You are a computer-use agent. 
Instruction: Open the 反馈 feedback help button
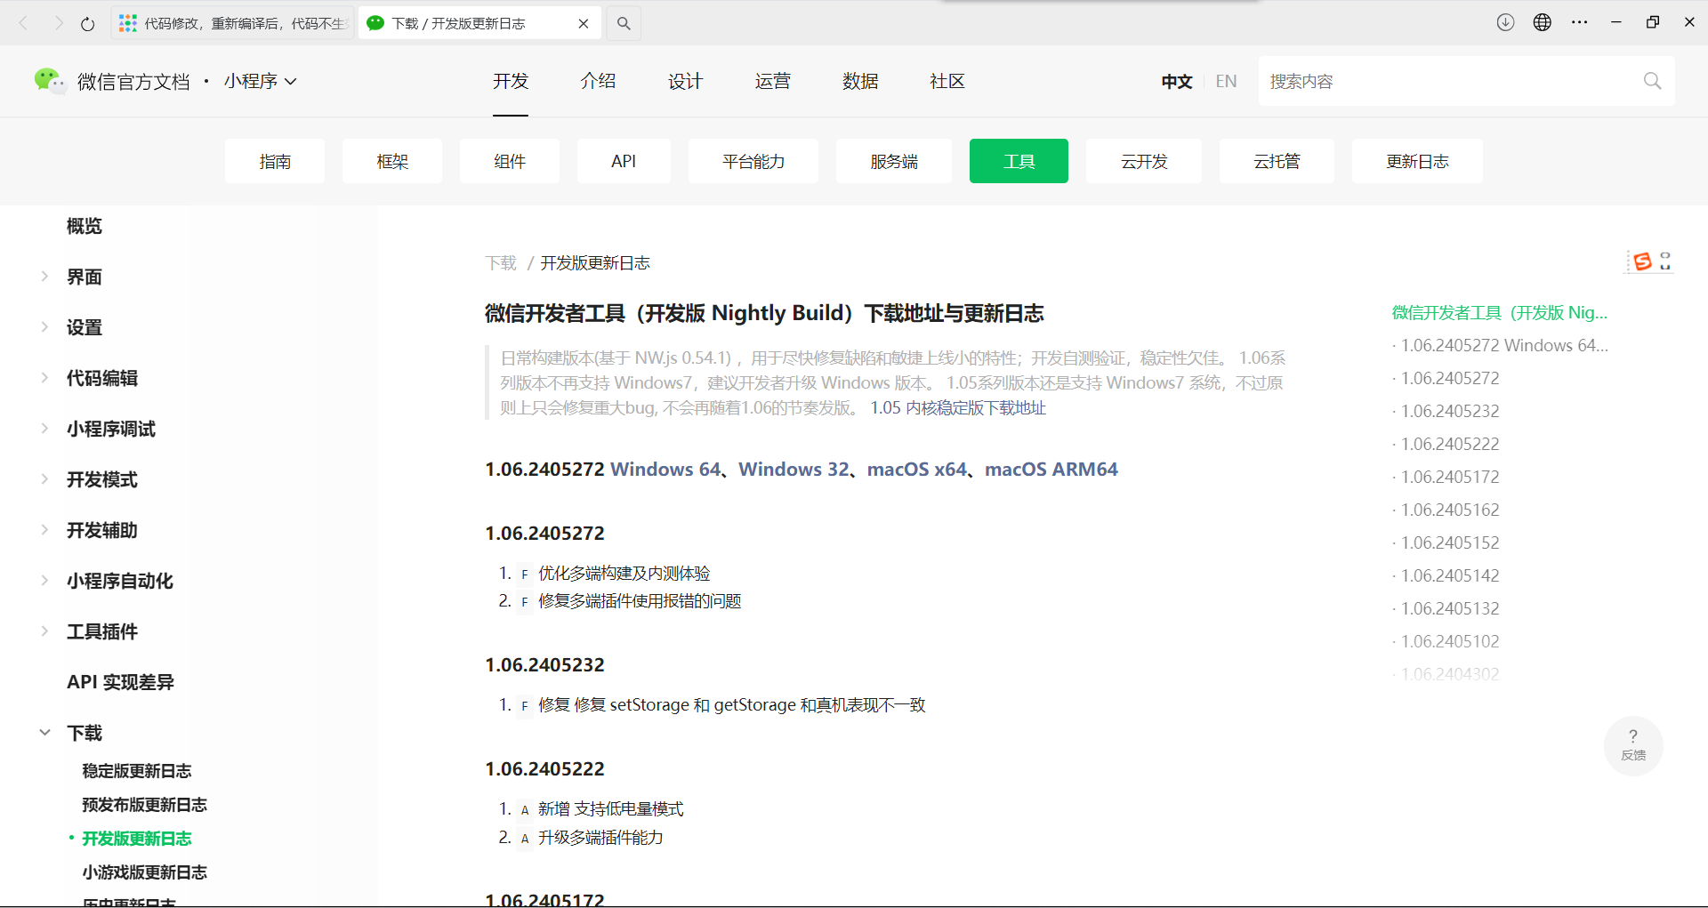tap(1633, 745)
